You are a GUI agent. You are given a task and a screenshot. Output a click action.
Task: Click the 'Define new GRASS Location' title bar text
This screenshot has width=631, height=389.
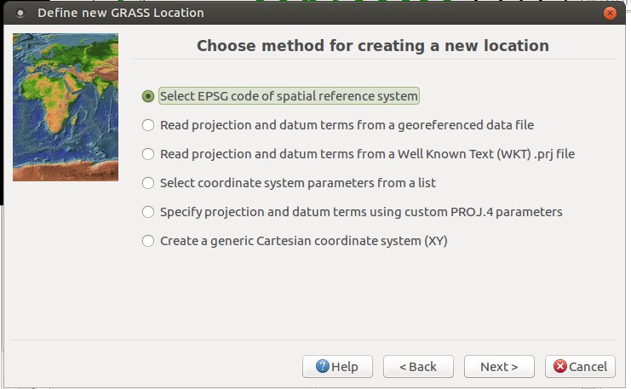click(x=121, y=13)
